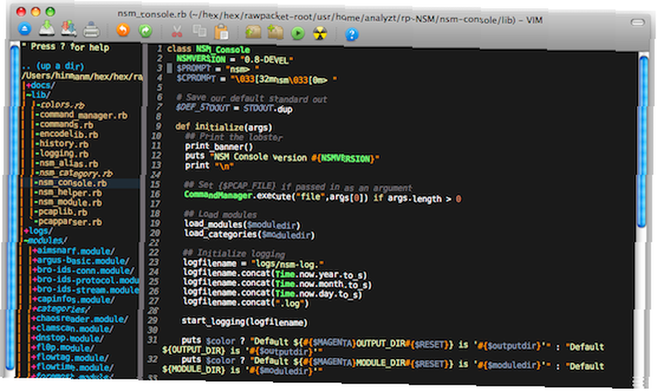Click the 'logfilename.concat(".log")' line
Screen dimensions: 657x391
[x=246, y=302]
